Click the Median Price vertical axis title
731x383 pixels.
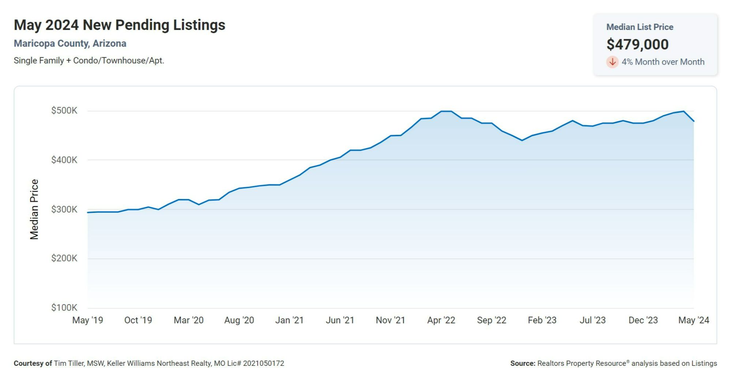point(34,209)
